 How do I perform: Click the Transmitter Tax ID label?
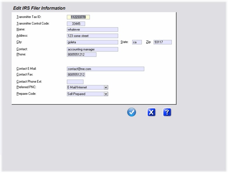(x=29, y=17)
